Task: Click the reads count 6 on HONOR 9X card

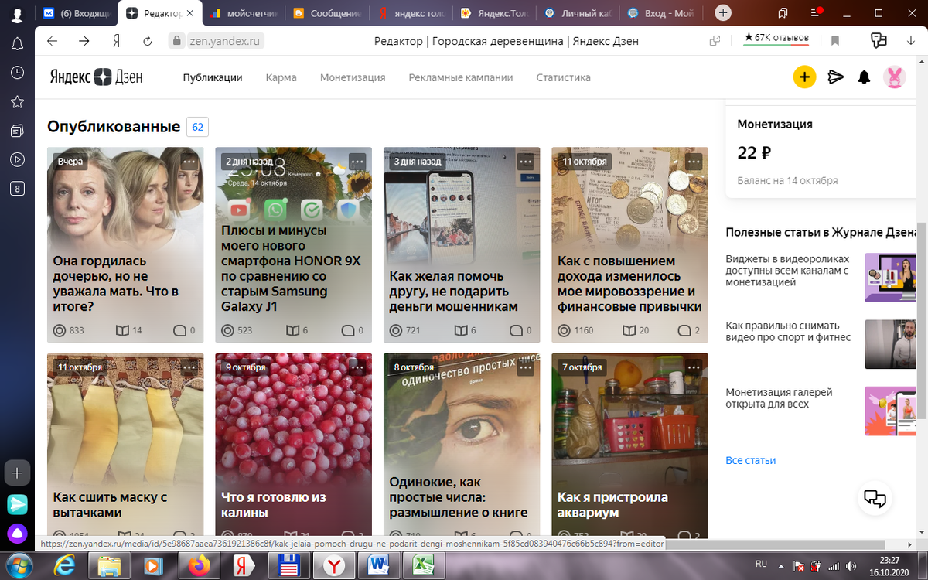Action: coord(297,330)
